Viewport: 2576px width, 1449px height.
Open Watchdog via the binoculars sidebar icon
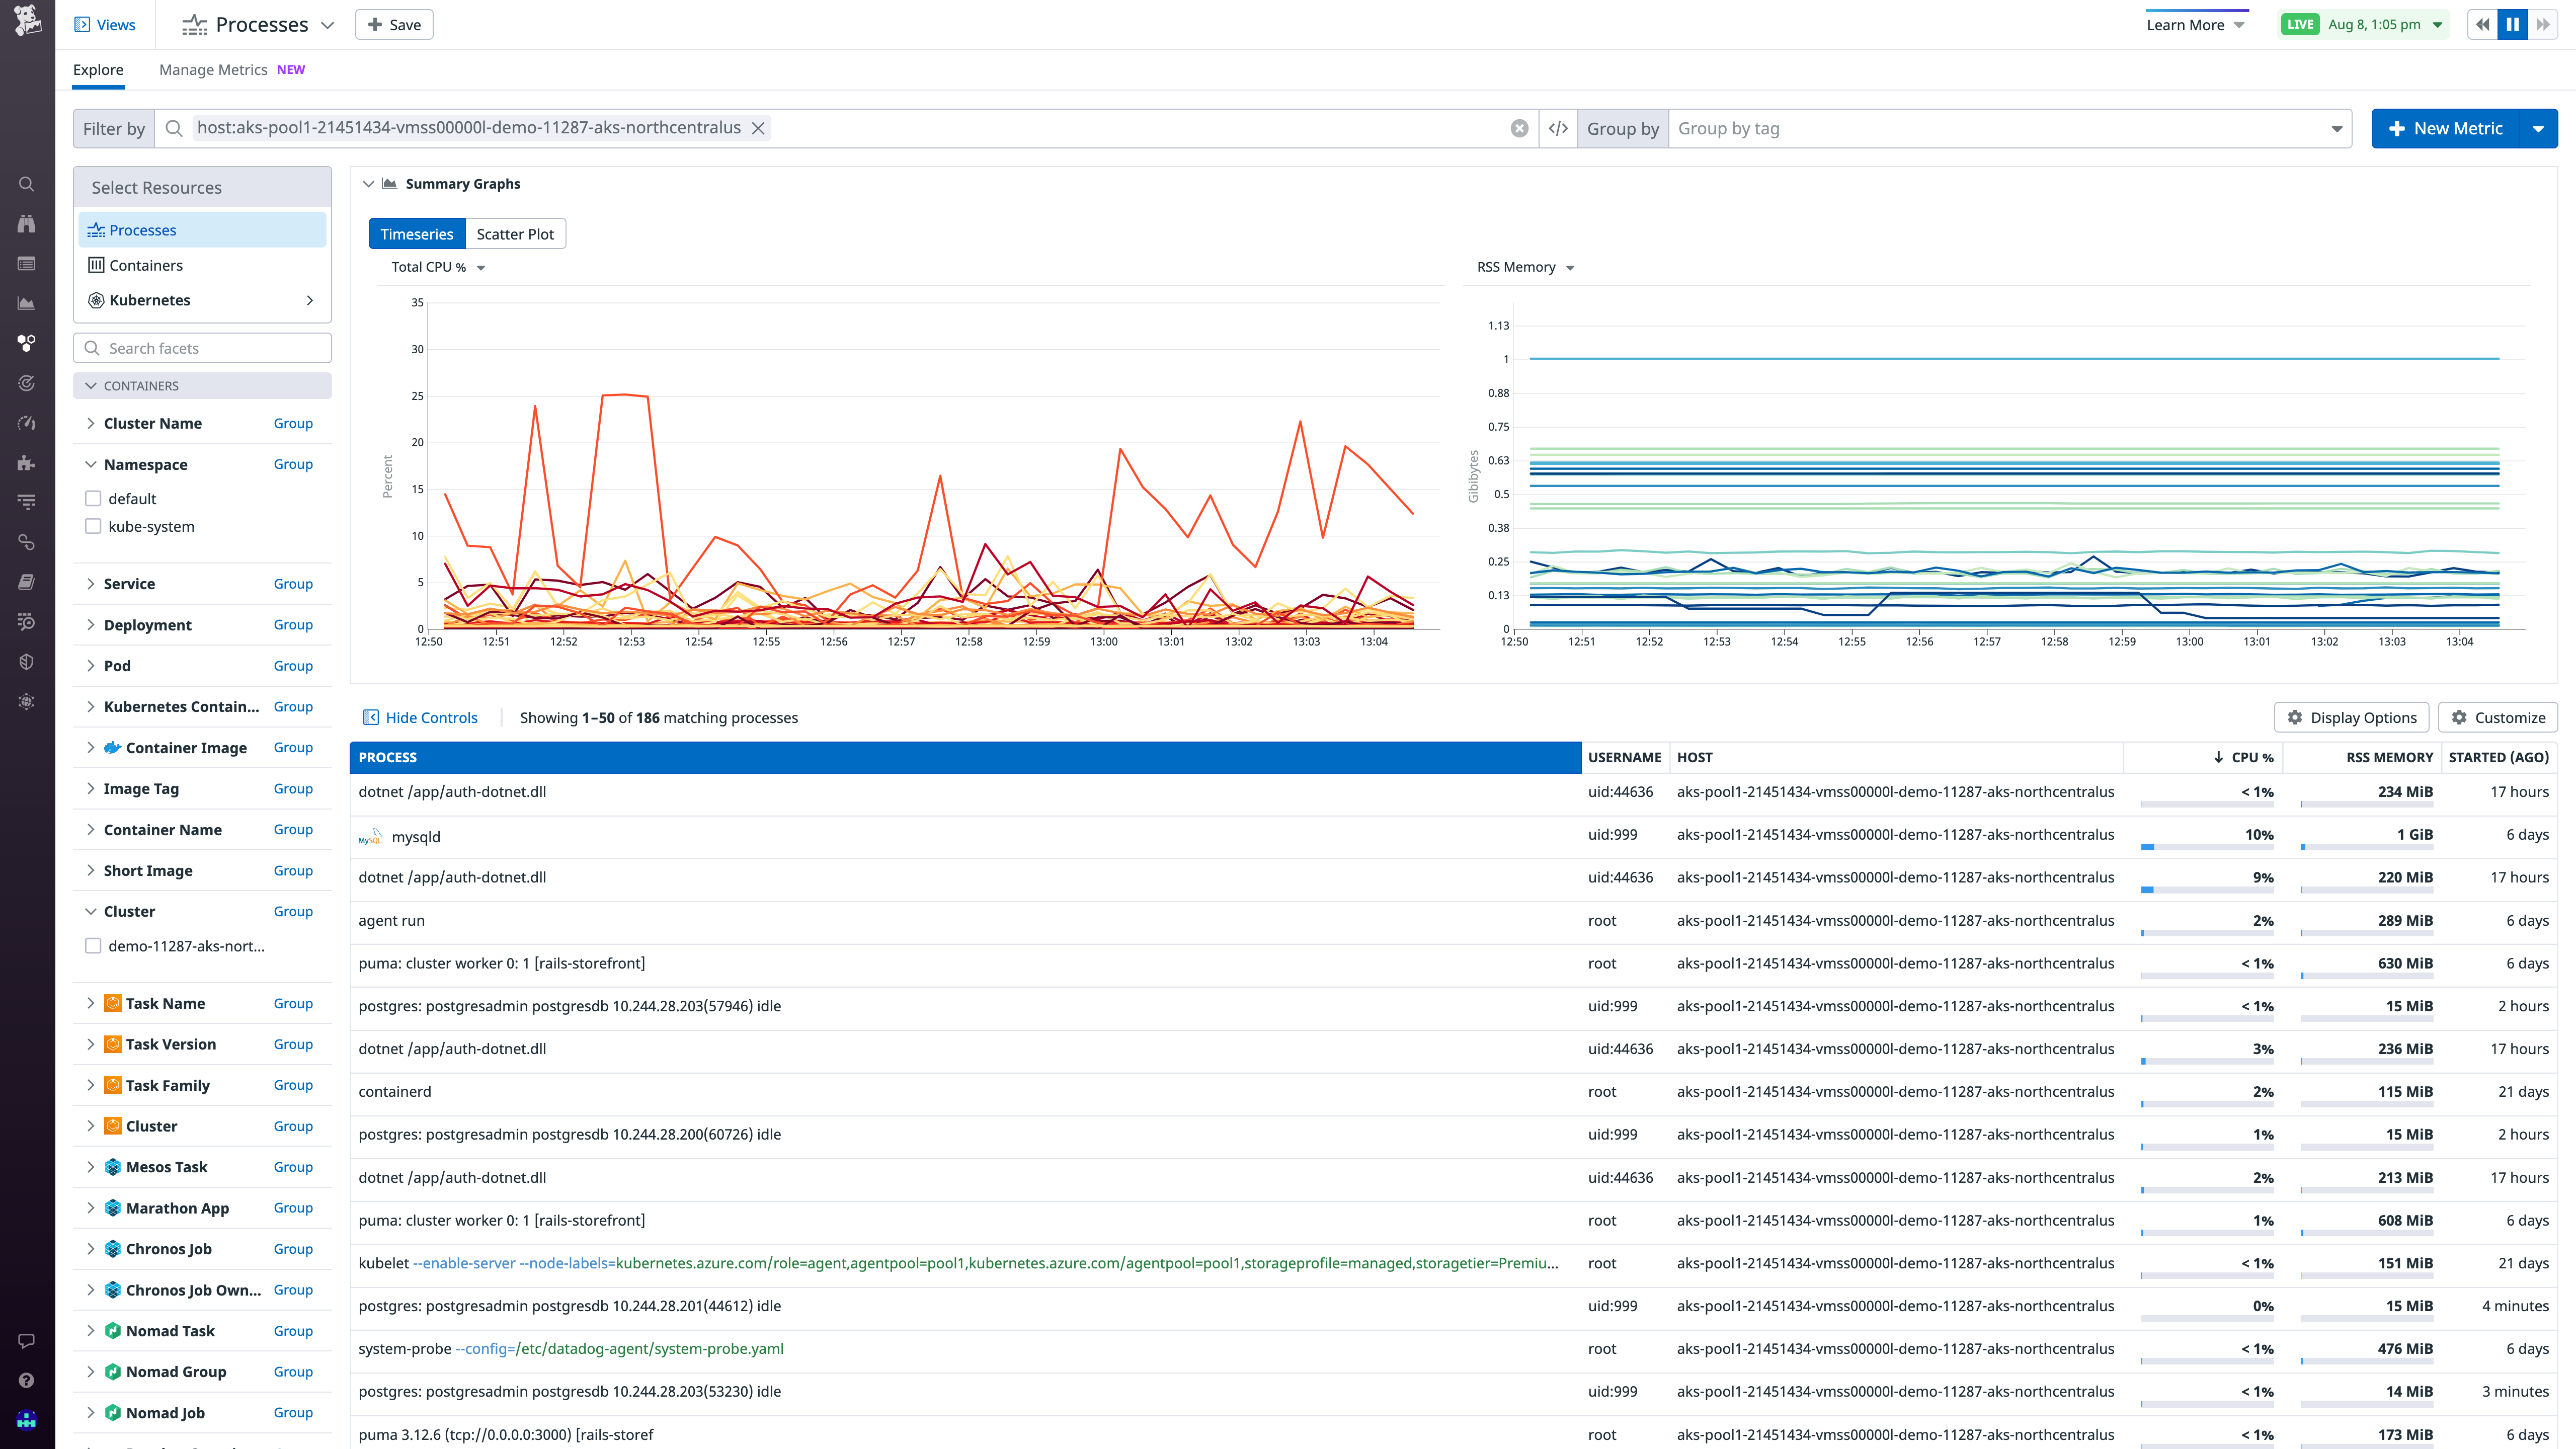pyautogui.click(x=26, y=223)
